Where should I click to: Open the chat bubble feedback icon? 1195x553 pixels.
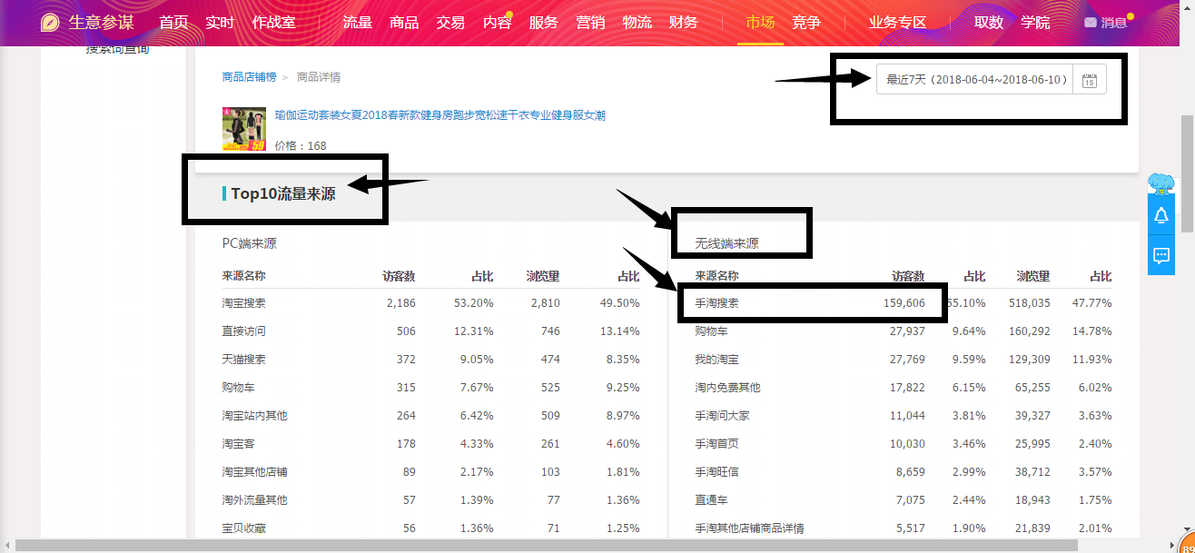click(1160, 255)
